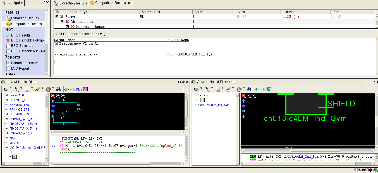Click zoom-in magnifier in layout schematic view
Image resolution: width=378 pixels, height=173 pixels.
click(x=58, y=96)
